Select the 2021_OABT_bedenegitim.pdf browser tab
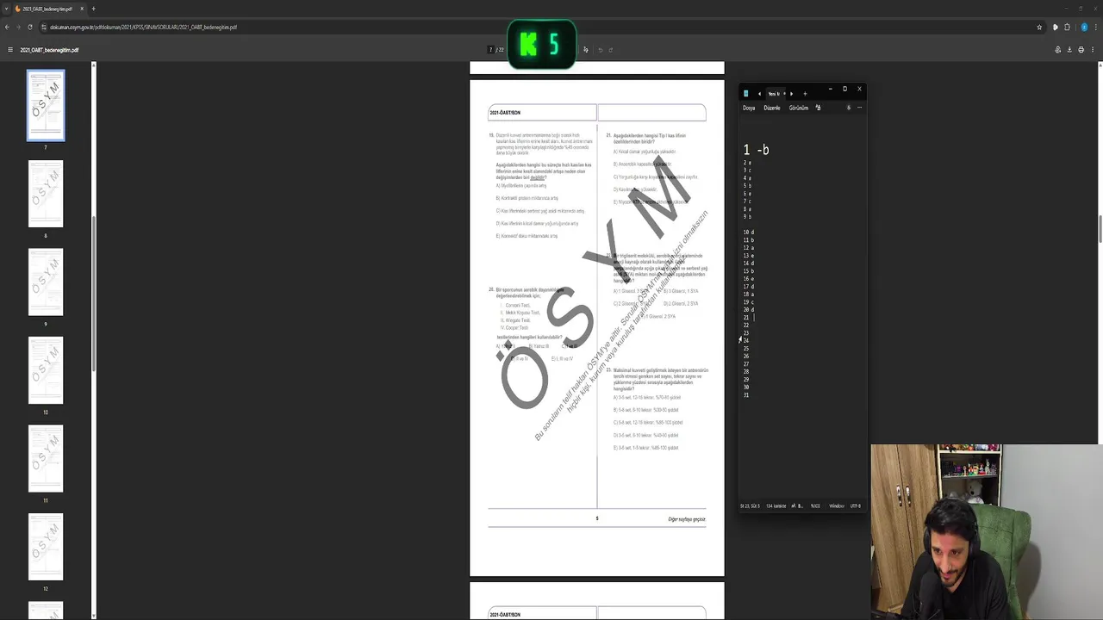1103x620 pixels. pyautogui.click(x=50, y=9)
